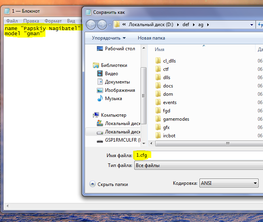Click the Компьютер computer icon
This screenshot has height=222, width=263.
coord(96,115)
